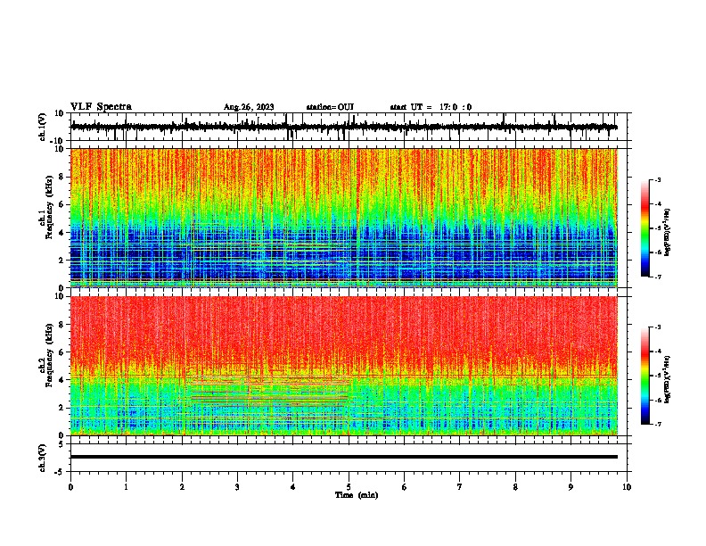Click the time axis tick label '0'
The height and width of the screenshot is (546, 706).
(x=70, y=487)
